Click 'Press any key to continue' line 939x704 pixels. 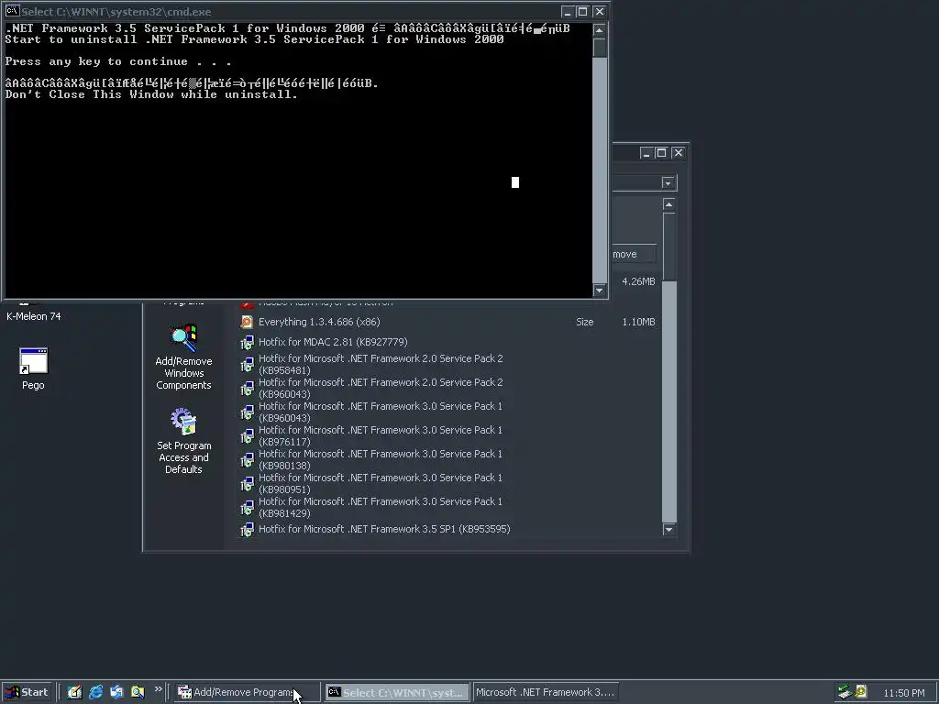[118, 61]
